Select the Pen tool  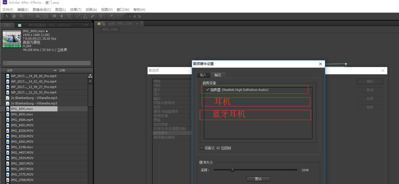62,16
